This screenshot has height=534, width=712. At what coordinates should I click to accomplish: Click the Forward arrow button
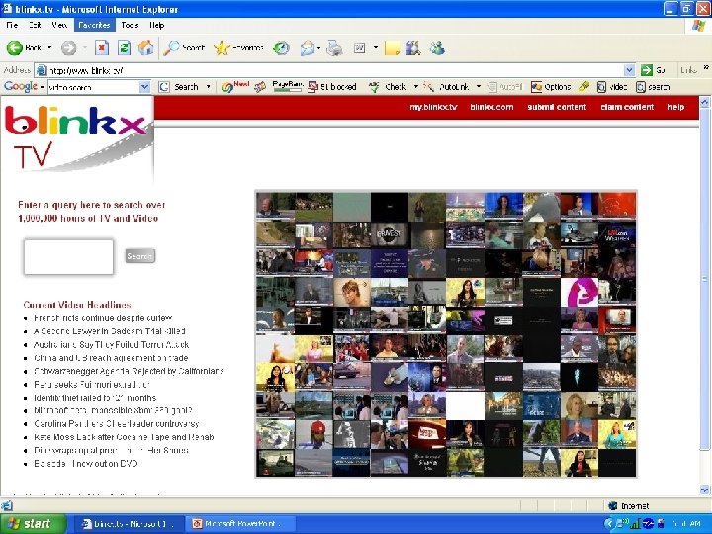tap(68, 47)
